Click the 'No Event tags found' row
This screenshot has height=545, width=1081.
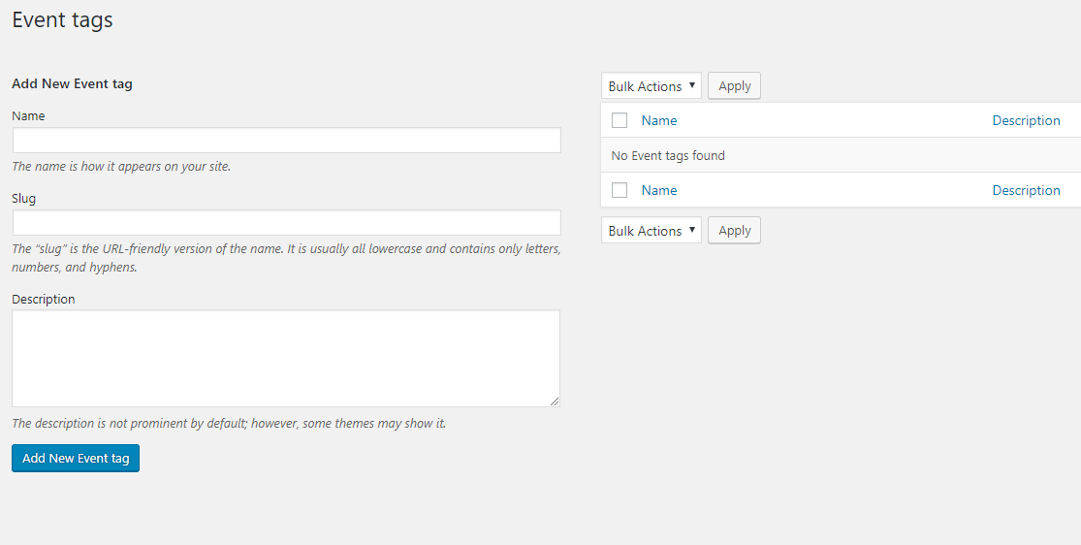click(668, 156)
